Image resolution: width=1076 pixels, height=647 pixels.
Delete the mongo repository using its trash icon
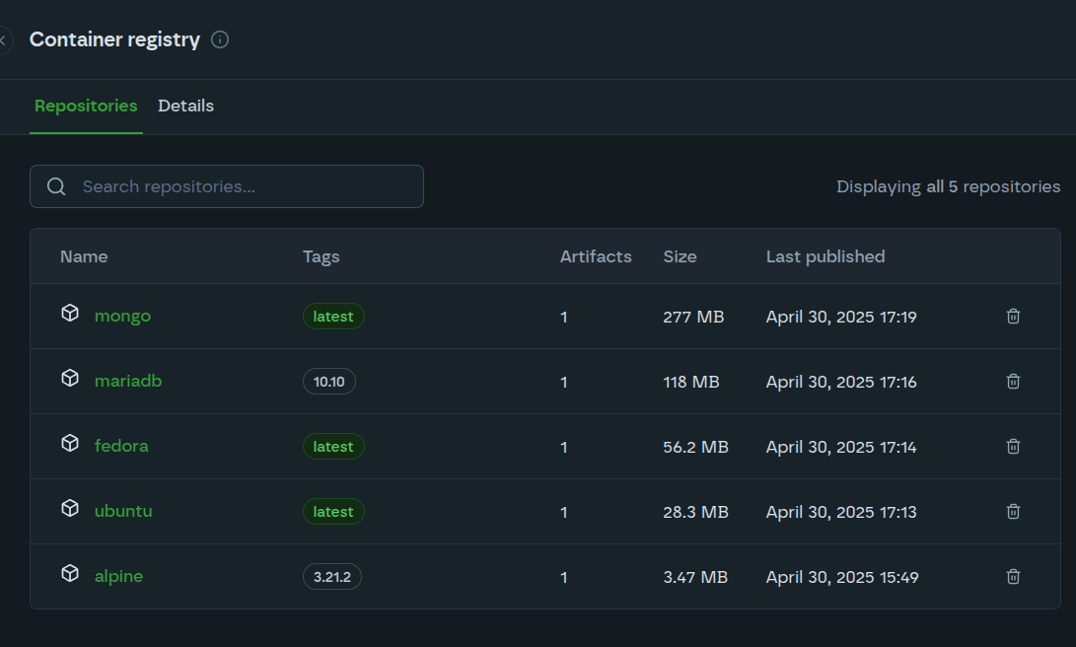point(1013,316)
